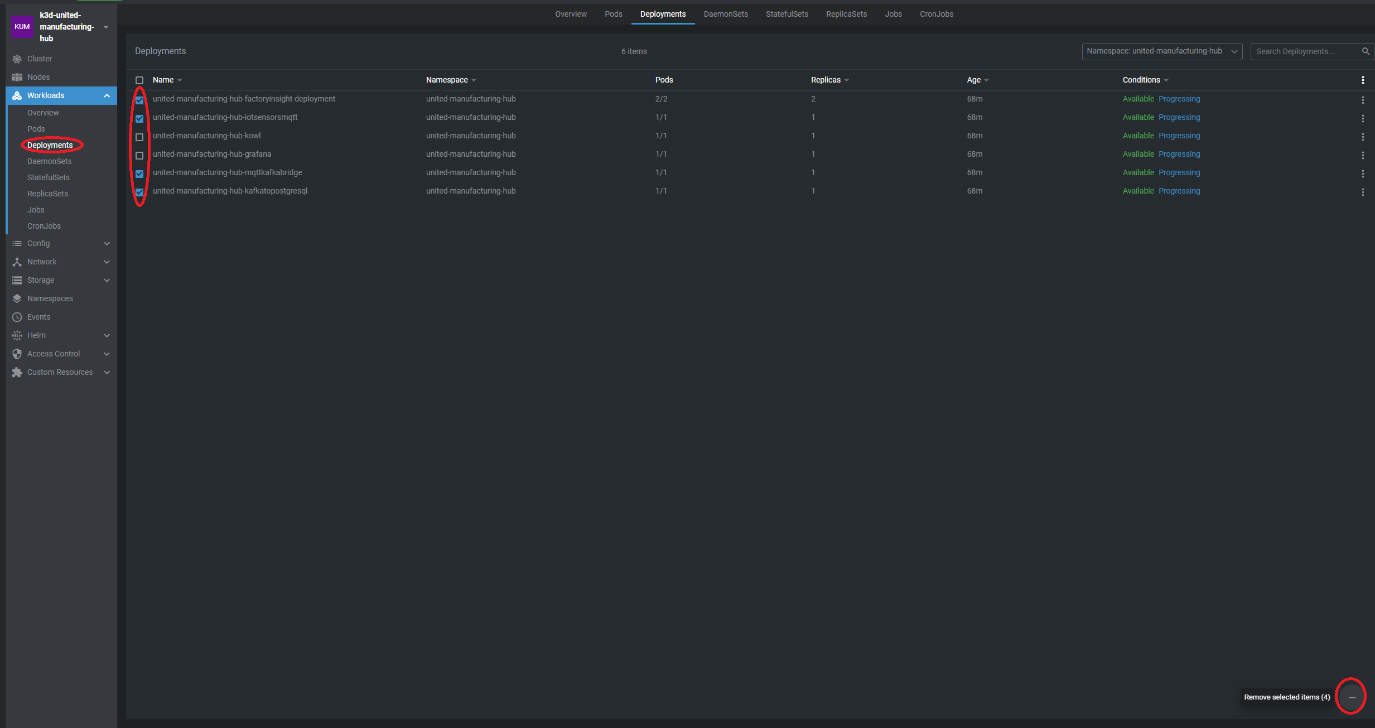
Task: Click the Cluster helm-wheel icon in sidebar
Action: [17, 59]
